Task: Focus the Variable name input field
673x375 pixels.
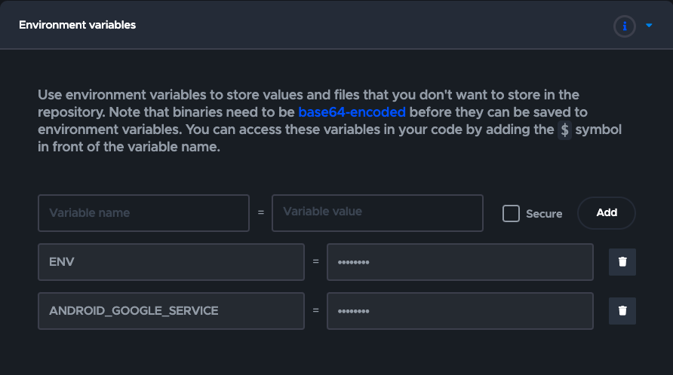Action: (143, 213)
